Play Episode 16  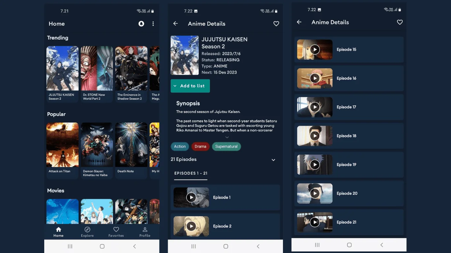(315, 78)
